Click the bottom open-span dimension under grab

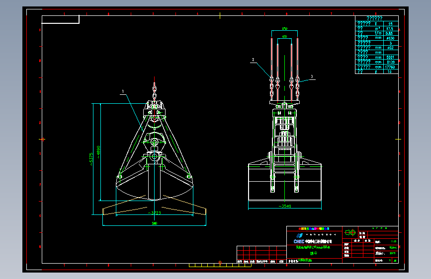tap(155, 223)
